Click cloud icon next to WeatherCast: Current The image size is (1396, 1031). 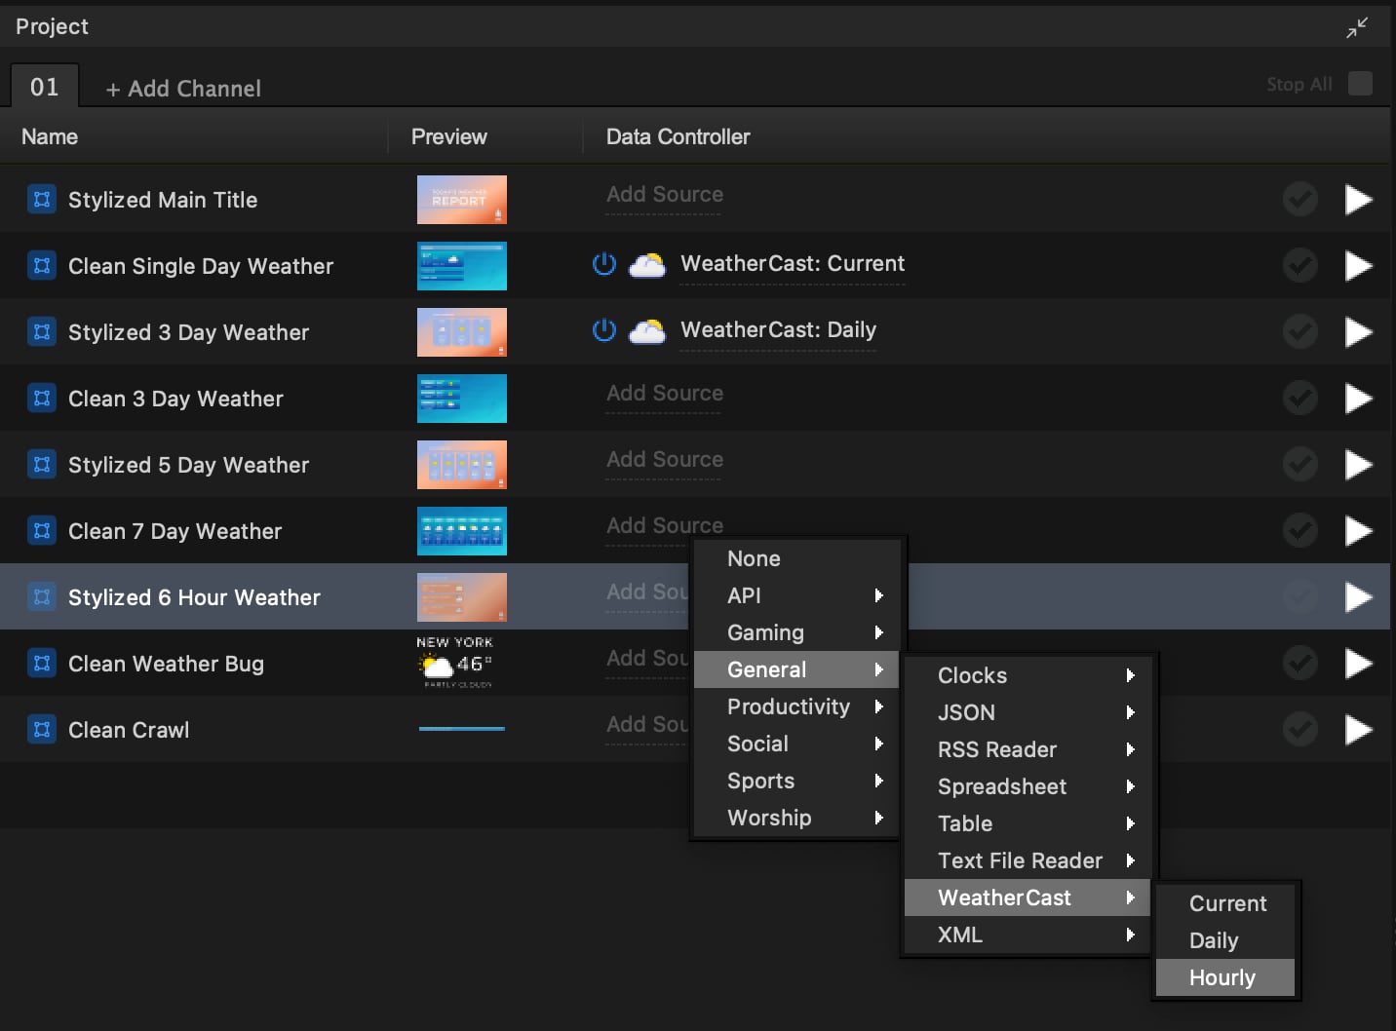(x=646, y=265)
